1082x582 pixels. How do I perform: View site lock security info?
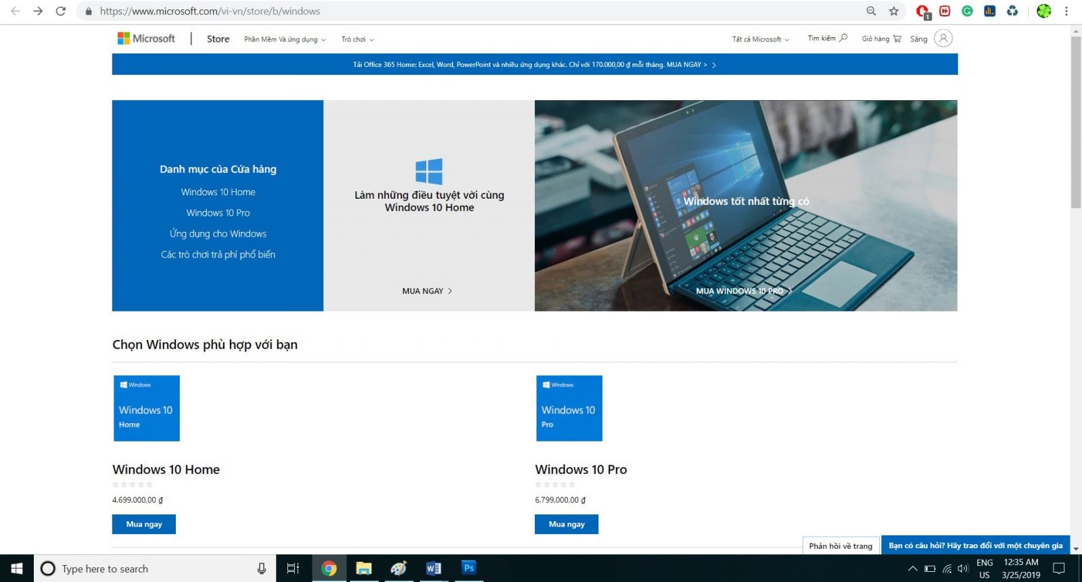(89, 11)
